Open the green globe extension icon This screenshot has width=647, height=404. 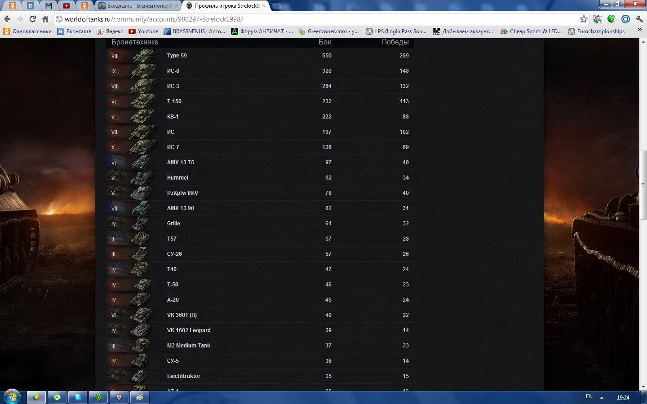tap(612, 19)
